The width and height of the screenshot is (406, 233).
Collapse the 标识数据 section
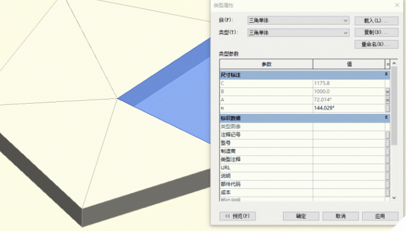click(386, 117)
